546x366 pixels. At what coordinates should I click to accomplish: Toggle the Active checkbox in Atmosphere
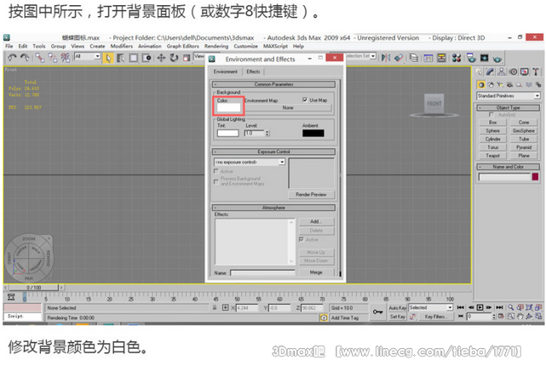pyautogui.click(x=302, y=239)
